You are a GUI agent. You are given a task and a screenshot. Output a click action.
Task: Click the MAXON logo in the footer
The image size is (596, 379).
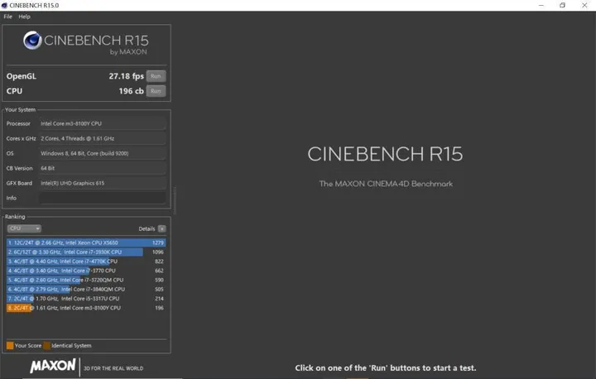[54, 365]
